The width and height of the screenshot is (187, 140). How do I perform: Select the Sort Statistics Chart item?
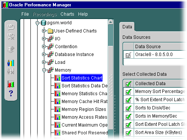point(82,78)
